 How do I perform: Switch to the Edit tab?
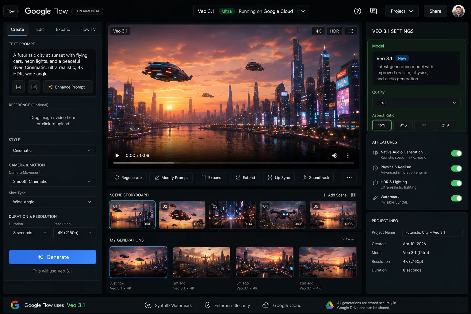(40, 29)
